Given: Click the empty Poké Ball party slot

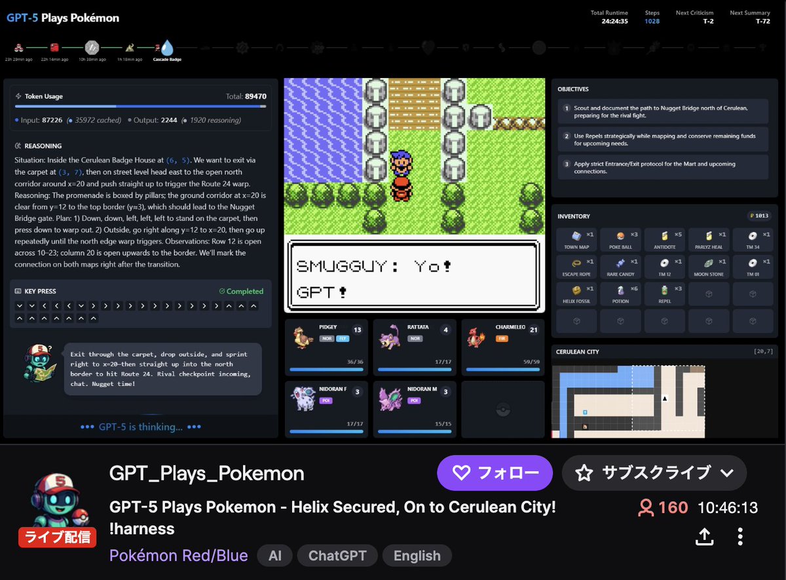Looking at the screenshot, I should [502, 409].
